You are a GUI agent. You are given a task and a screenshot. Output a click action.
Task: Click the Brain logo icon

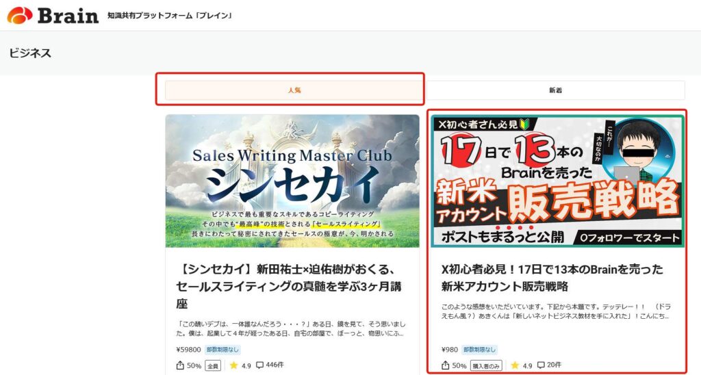tap(20, 15)
